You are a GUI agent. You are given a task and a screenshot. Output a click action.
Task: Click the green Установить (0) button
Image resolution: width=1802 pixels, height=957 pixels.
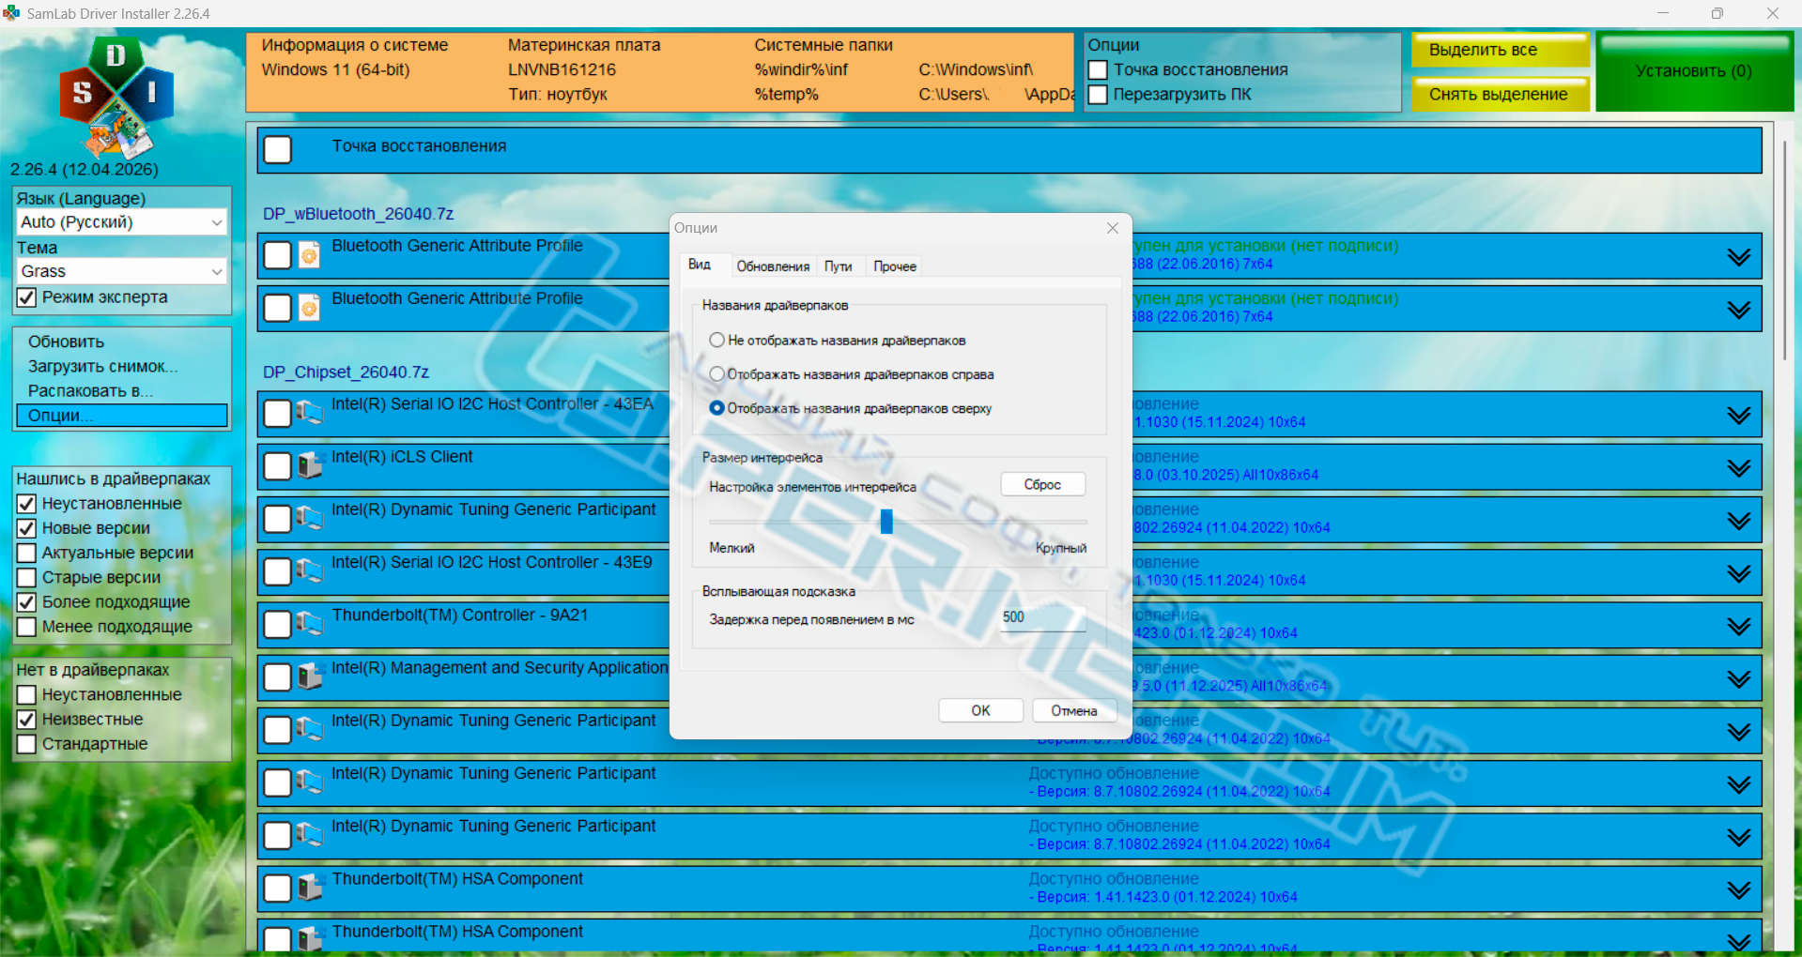(1694, 72)
